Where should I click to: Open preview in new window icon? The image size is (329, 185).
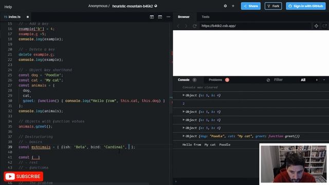[x=324, y=26]
